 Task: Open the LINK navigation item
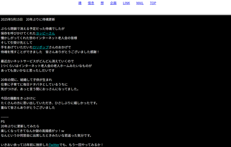(126, 3)
